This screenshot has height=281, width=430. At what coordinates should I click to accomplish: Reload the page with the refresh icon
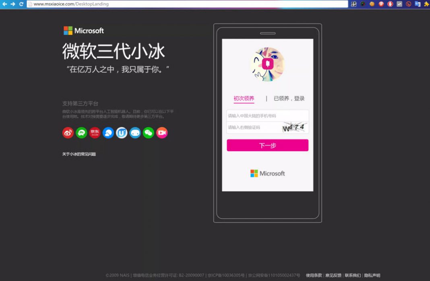[21, 4]
